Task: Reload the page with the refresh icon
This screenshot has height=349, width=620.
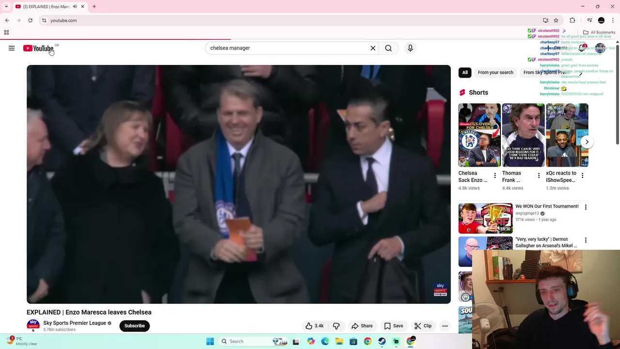Action: click(x=30, y=20)
